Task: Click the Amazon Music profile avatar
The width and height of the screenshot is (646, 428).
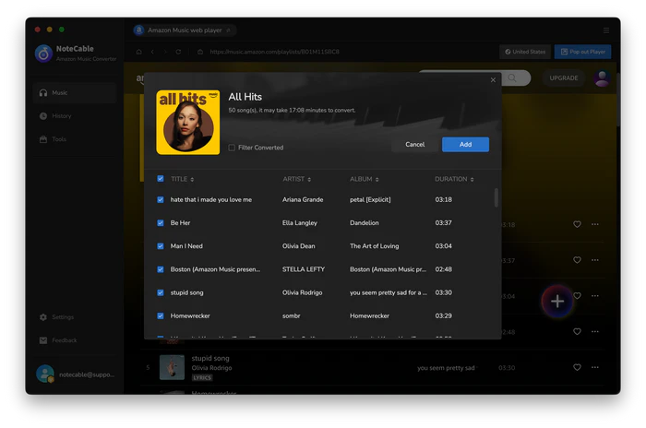Action: [602, 77]
